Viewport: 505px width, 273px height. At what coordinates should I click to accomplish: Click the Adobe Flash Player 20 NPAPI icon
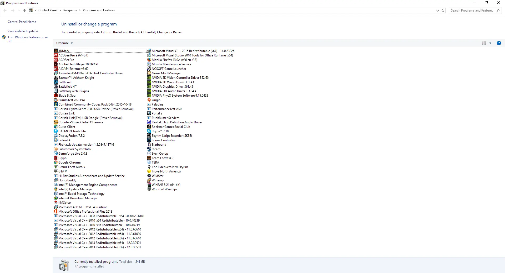click(x=56, y=64)
